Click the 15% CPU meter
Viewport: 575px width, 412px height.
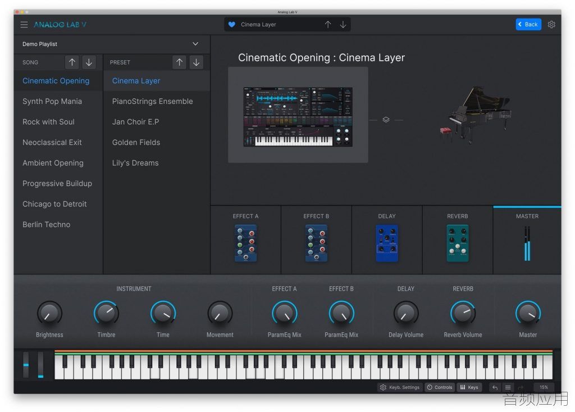click(x=544, y=387)
